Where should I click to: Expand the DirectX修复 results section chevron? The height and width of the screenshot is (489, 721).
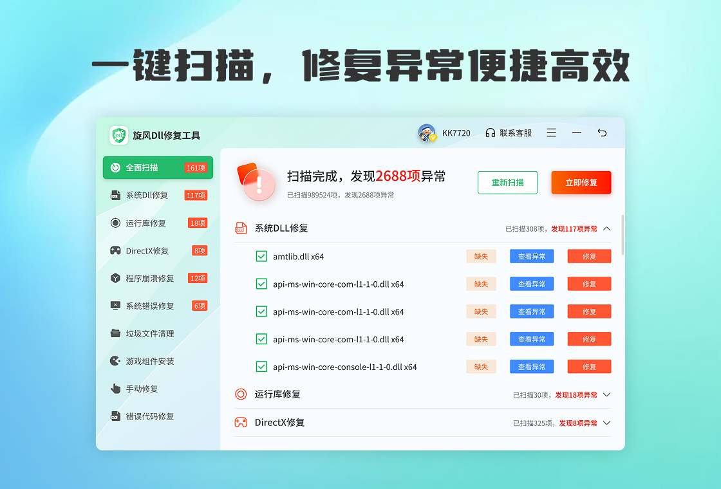[x=606, y=423]
